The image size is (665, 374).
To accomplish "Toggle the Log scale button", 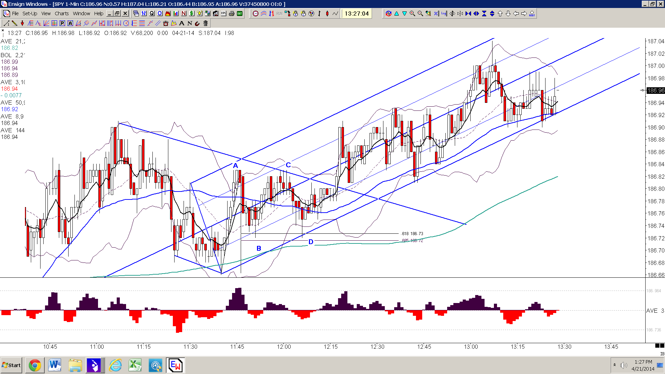I will 444,14.
